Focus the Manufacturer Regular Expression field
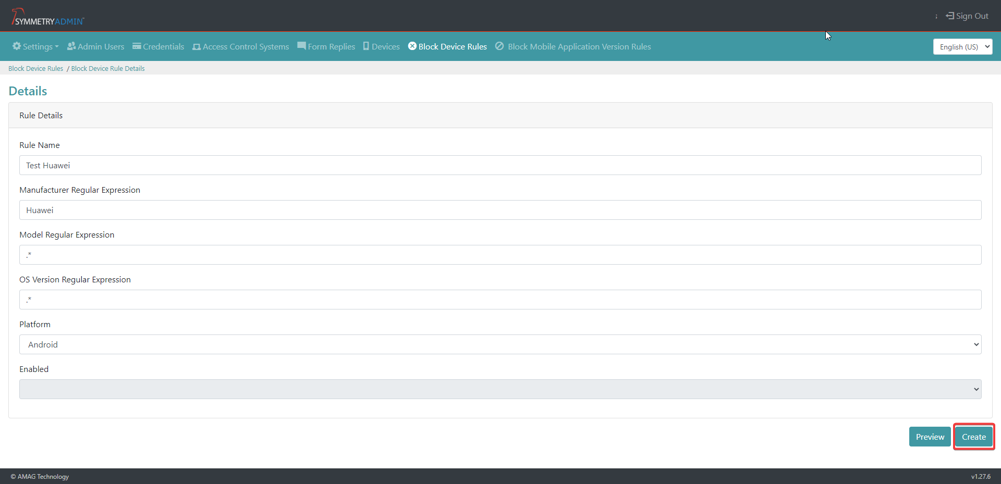This screenshot has height=484, width=1001. [x=500, y=210]
